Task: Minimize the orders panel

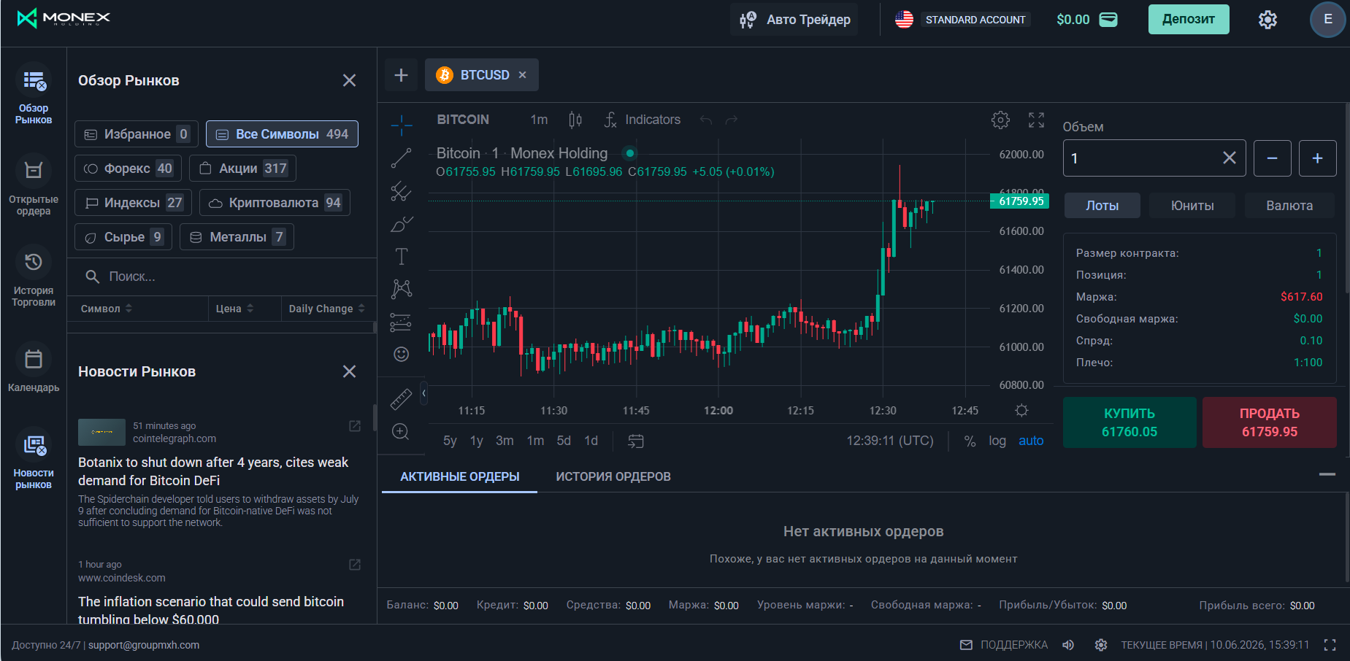Action: 1327,475
